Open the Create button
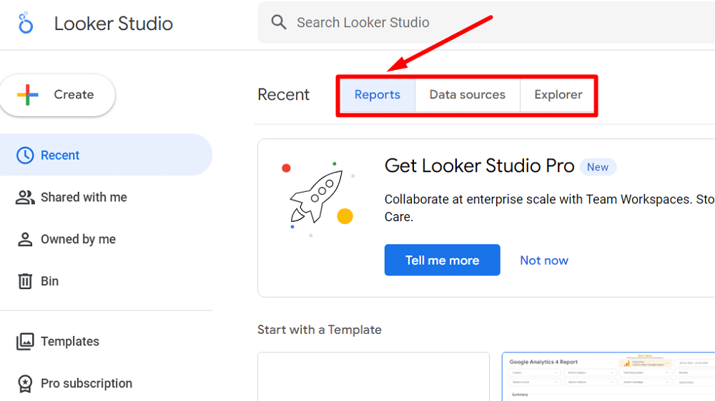Viewport: 715px width, 401px height. 57,95
